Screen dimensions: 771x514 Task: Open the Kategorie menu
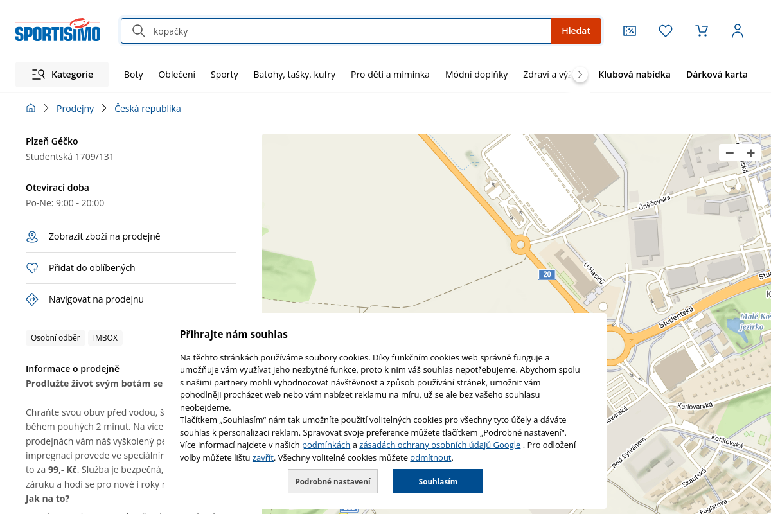pos(62,75)
